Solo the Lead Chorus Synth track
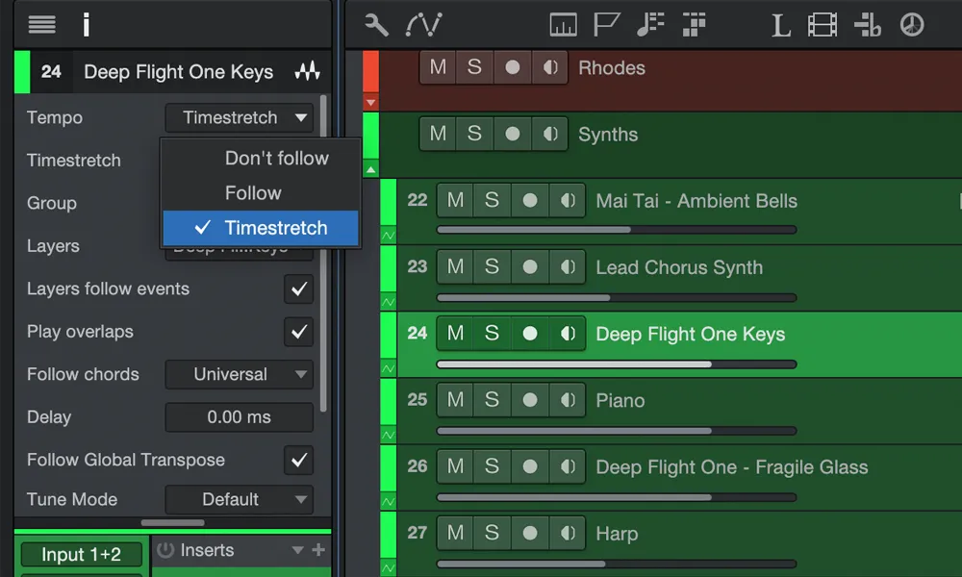This screenshot has width=962, height=577. point(492,266)
